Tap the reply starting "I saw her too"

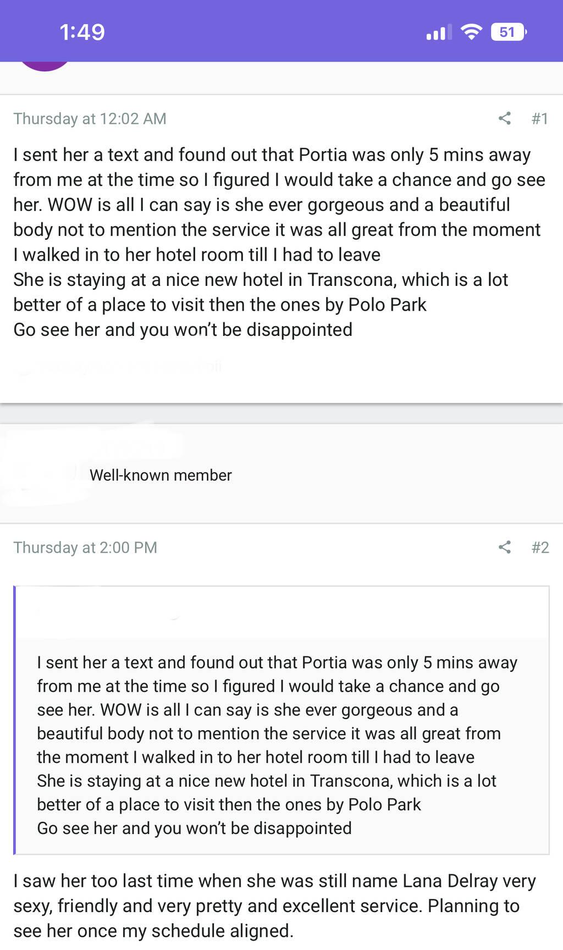tap(274, 905)
